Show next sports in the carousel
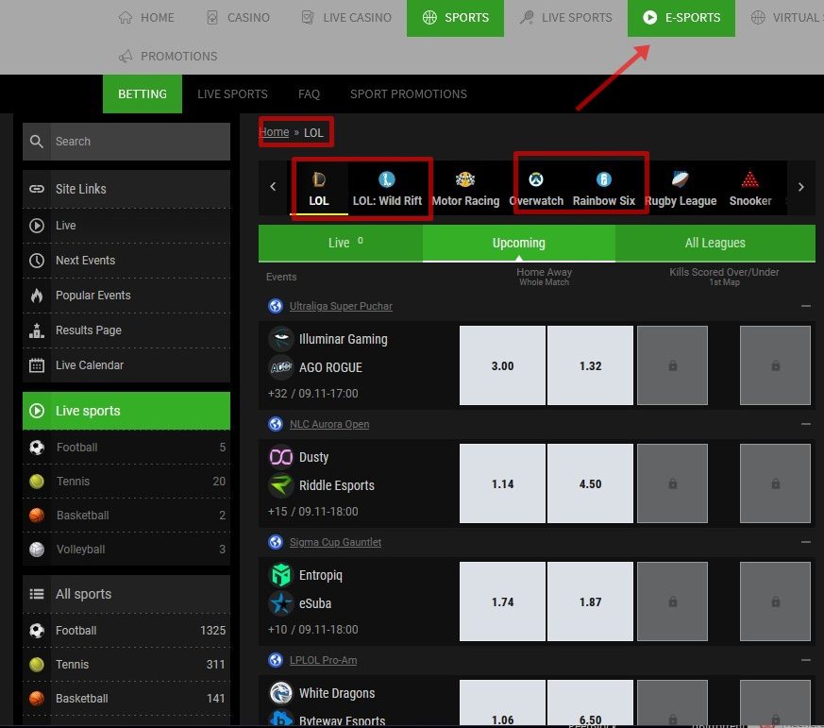The height and width of the screenshot is (728, 824). pyautogui.click(x=801, y=187)
